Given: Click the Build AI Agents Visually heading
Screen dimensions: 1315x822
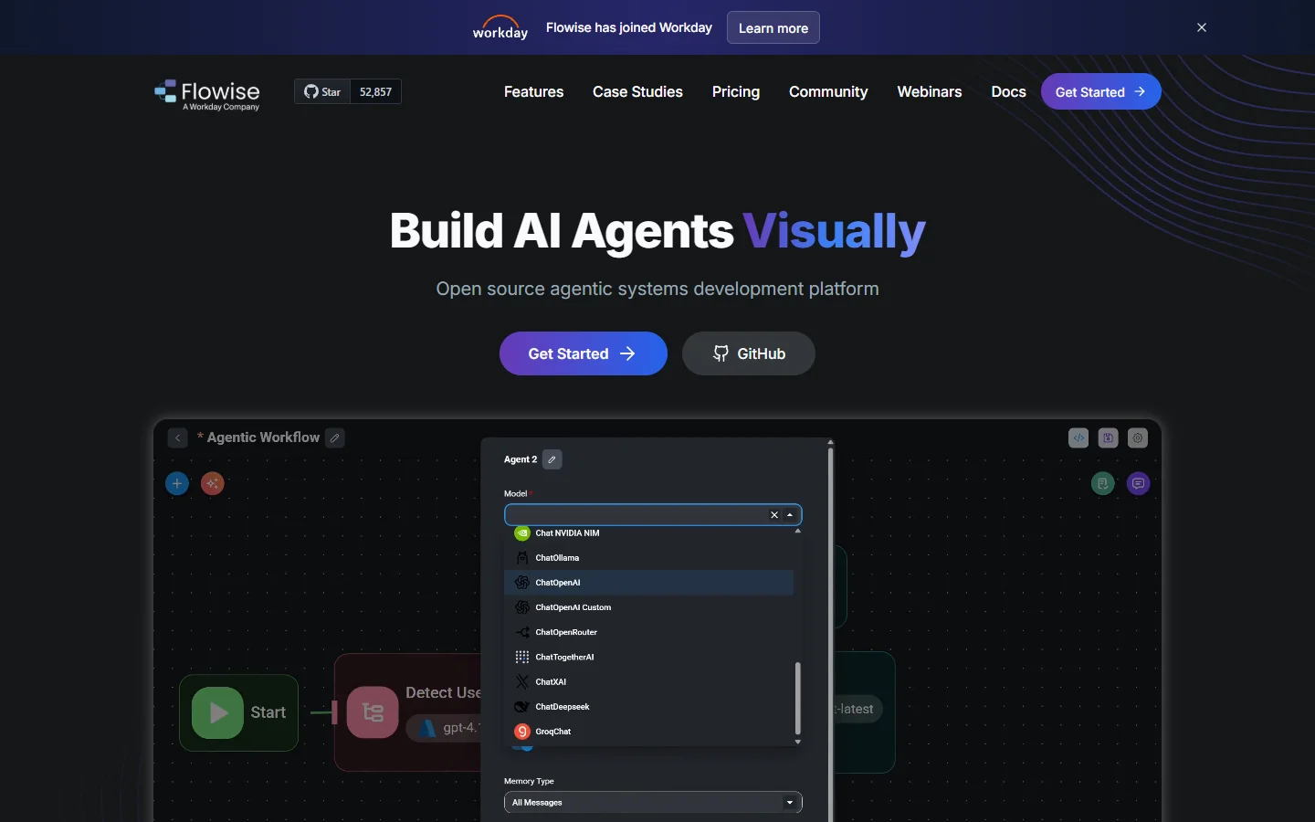Looking at the screenshot, I should tap(657, 231).
